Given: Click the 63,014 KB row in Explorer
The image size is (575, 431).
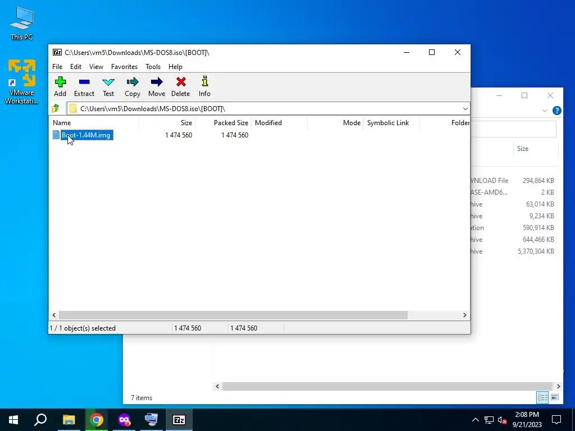Looking at the screenshot, I should point(513,204).
